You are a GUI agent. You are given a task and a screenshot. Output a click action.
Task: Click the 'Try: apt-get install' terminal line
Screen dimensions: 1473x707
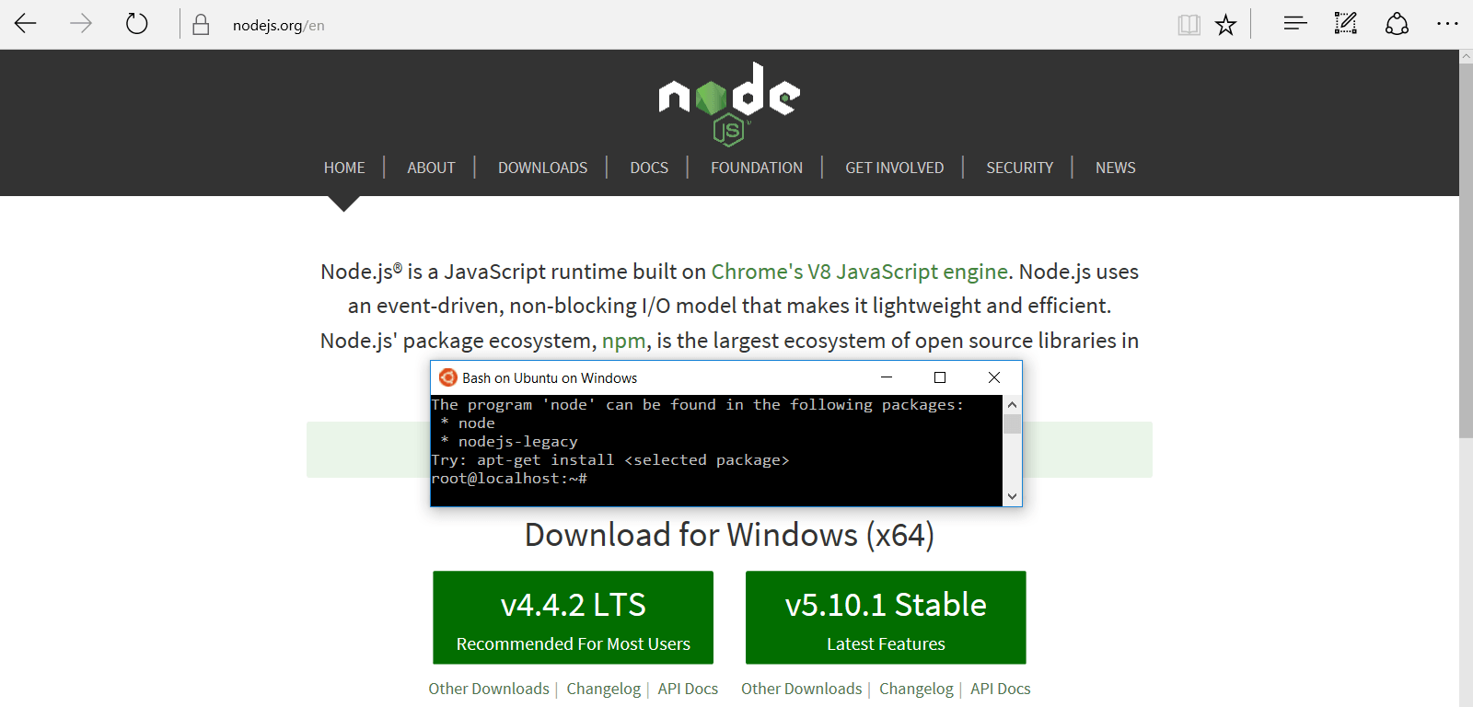pyautogui.click(x=610, y=460)
